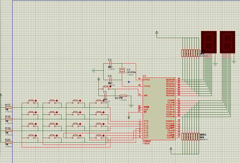Toggle red latch dot of R19 row, third button
Viewport: 240px width, 163px height.
point(80,124)
